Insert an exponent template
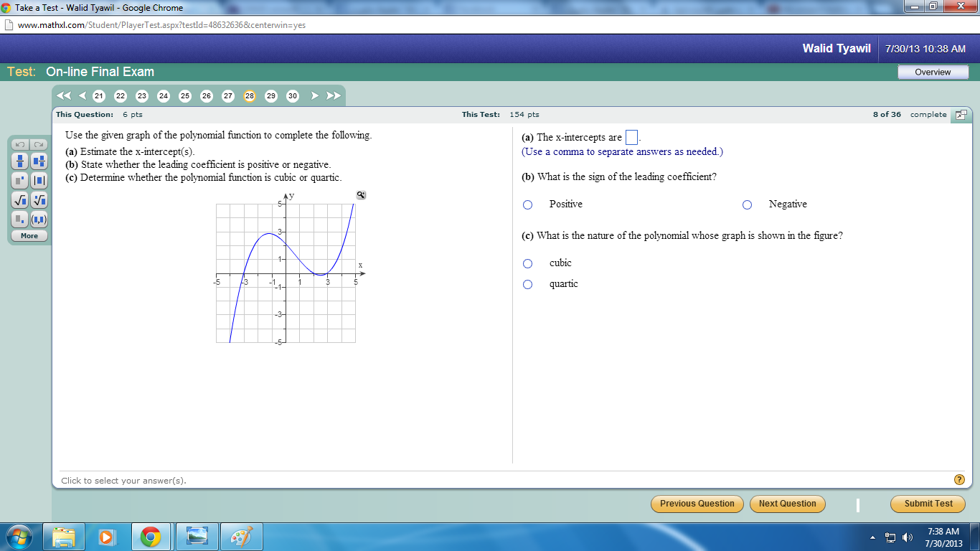The image size is (980, 551). click(19, 181)
